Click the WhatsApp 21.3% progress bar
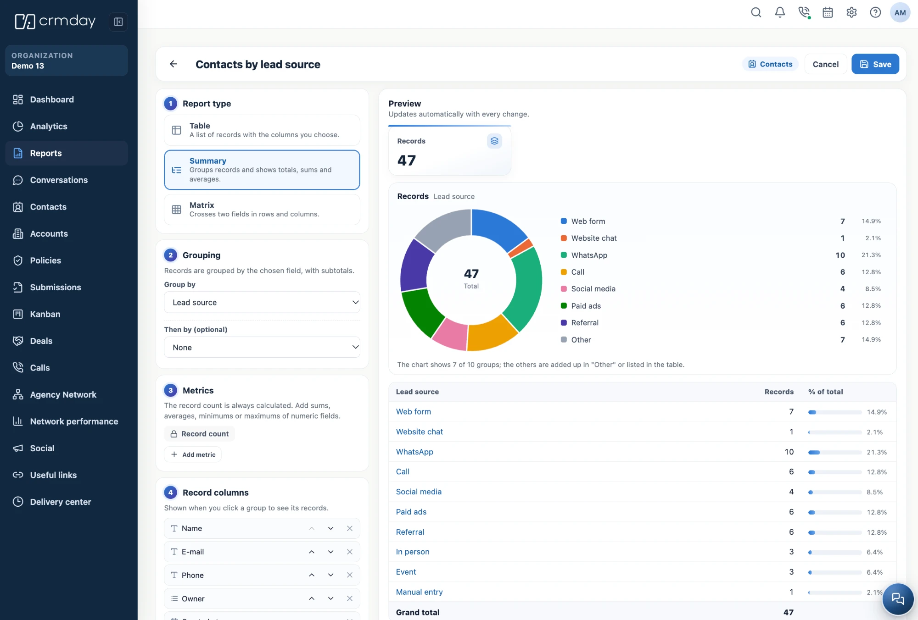The width and height of the screenshot is (918, 620). click(834, 452)
